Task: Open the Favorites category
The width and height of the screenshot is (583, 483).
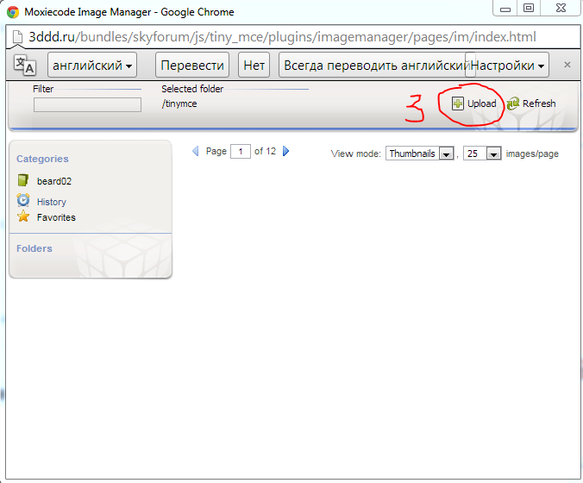Action: (56, 217)
